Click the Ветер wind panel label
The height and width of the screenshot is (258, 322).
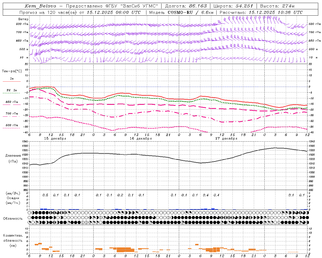pyautogui.click(x=23, y=19)
